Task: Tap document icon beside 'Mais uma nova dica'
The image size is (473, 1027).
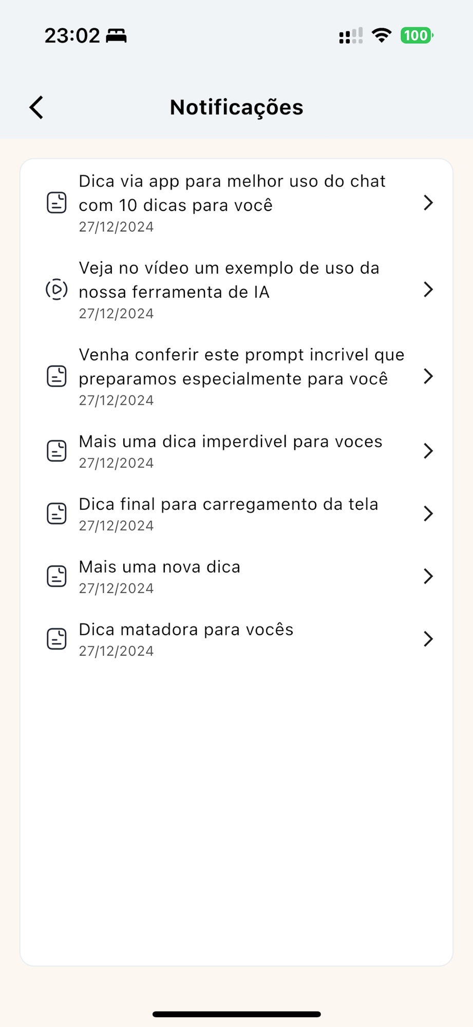Action: tap(56, 576)
